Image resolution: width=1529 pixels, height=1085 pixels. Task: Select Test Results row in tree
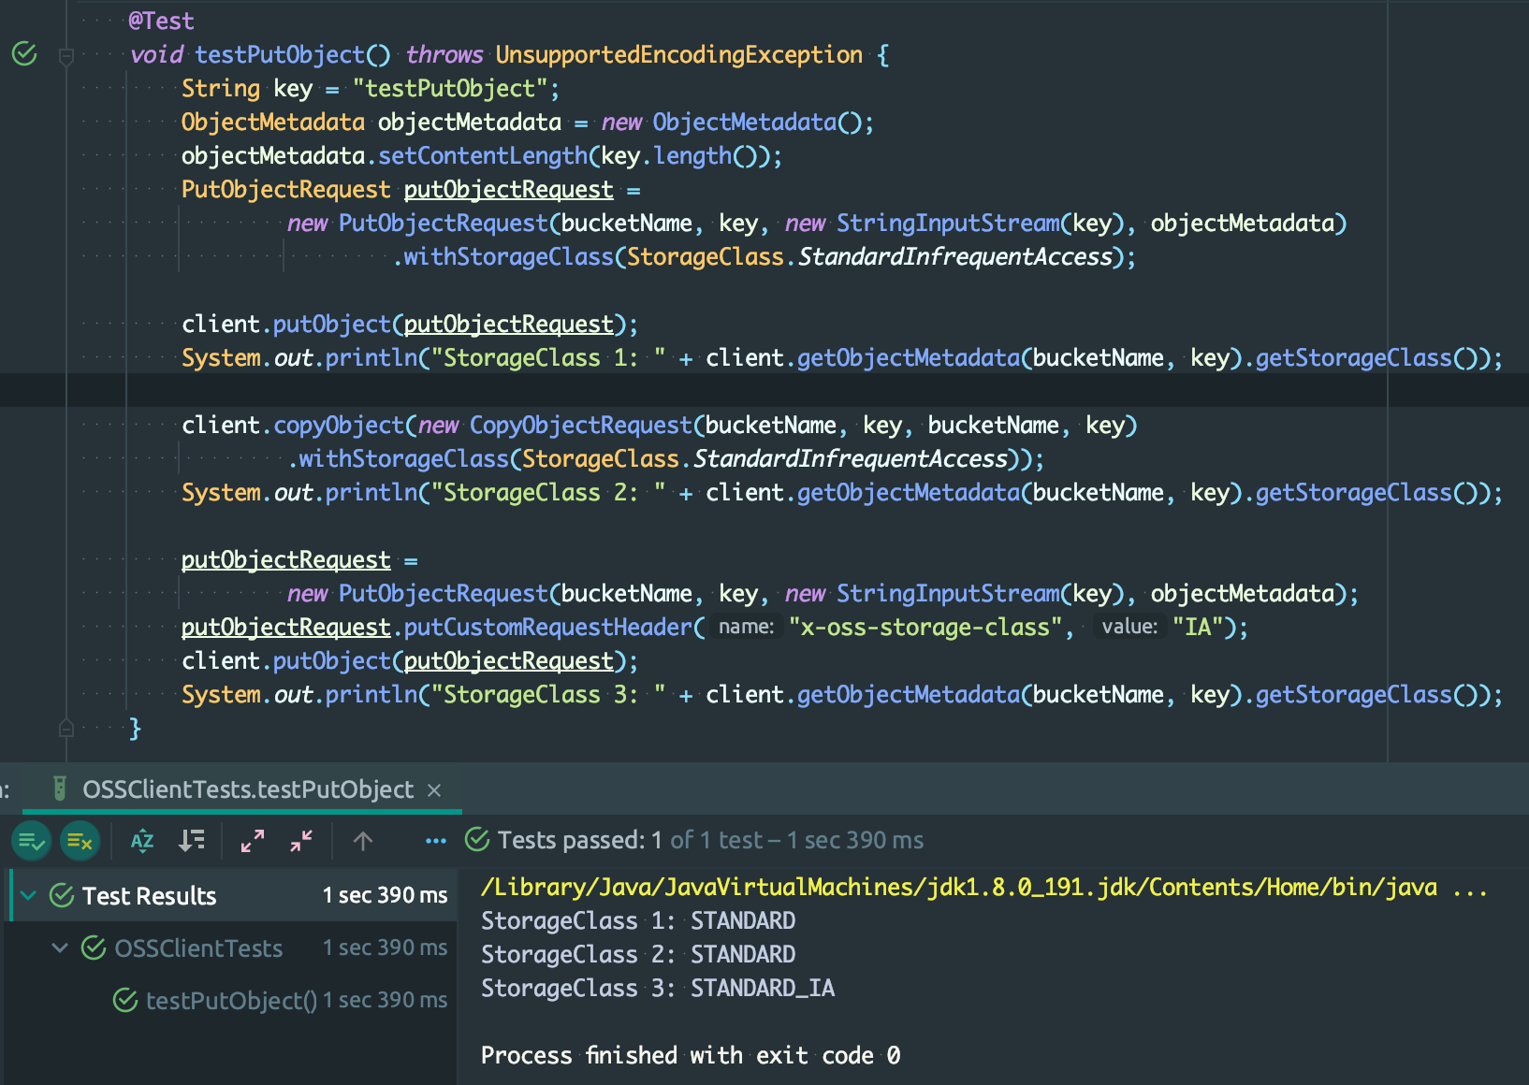[234, 895]
